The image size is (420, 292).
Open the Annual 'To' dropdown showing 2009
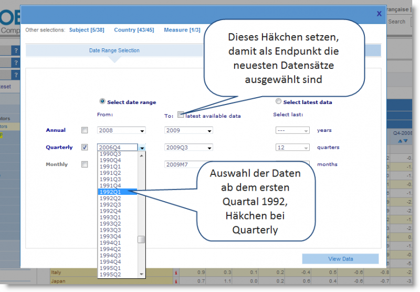pyautogui.click(x=188, y=130)
